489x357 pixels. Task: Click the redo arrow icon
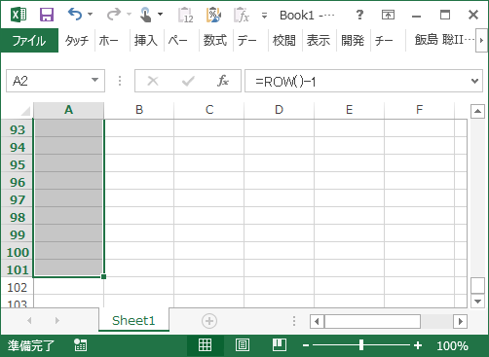114,15
